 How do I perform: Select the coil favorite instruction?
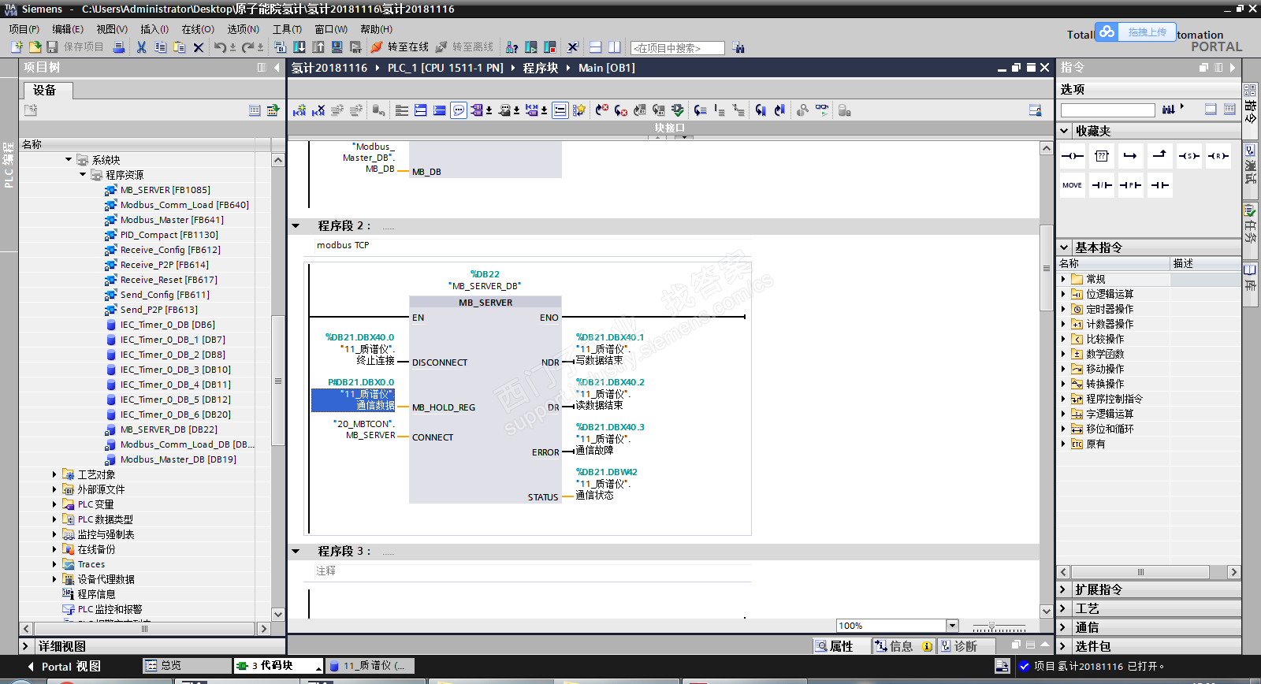pos(1073,156)
